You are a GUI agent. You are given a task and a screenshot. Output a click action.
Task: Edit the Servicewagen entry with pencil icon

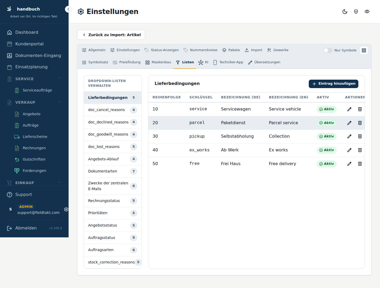pos(349,109)
